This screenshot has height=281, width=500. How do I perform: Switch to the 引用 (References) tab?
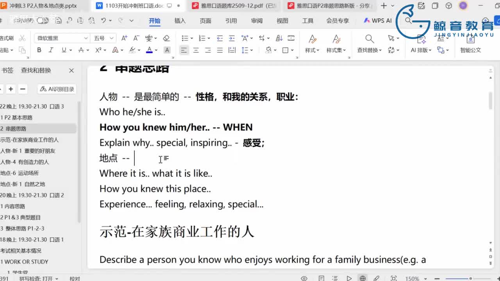click(231, 21)
